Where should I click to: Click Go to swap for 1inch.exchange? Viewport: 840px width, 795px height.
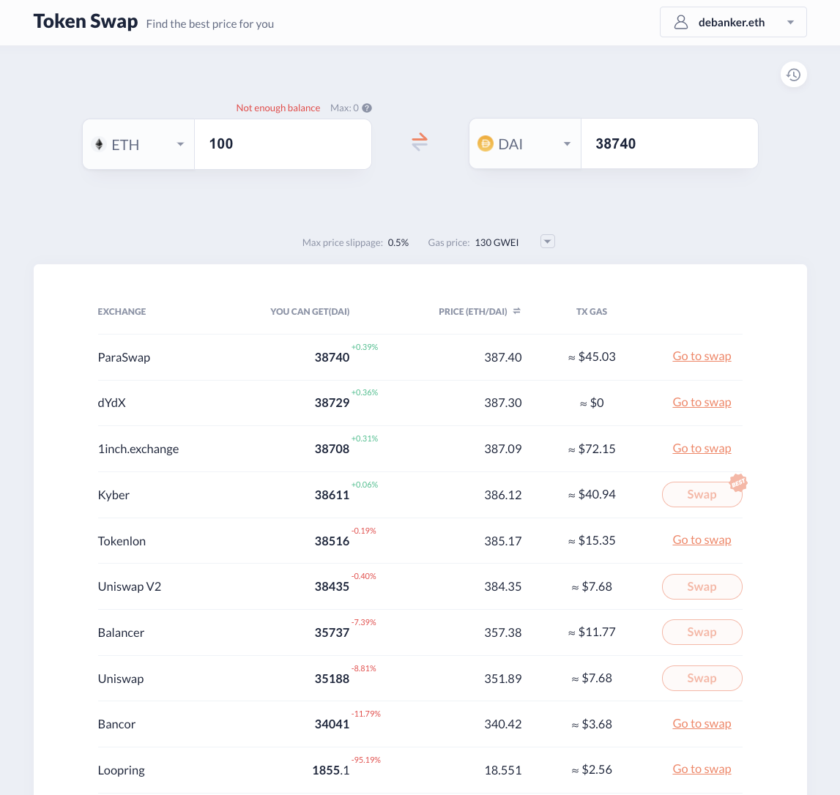[702, 449]
